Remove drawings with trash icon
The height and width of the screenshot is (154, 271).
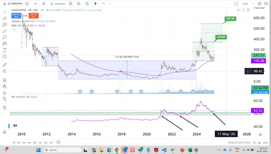(x=5, y=108)
